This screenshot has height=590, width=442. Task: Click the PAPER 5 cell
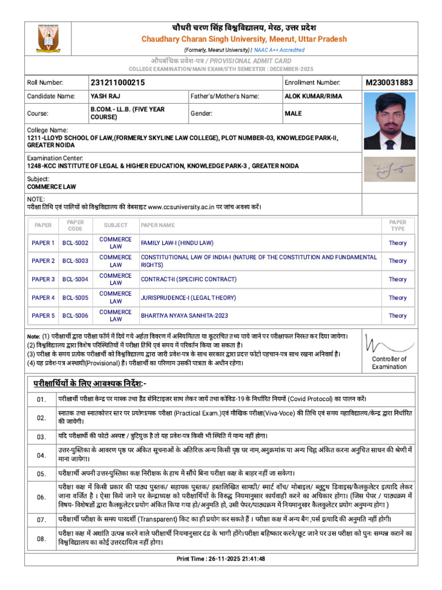point(43,316)
